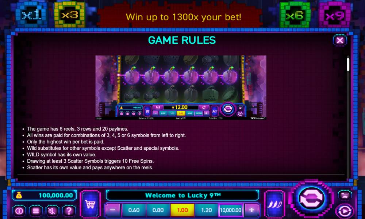The height and width of the screenshot is (219, 365).
Task: Toggle the muted sound icon
Action: [x=52, y=211]
